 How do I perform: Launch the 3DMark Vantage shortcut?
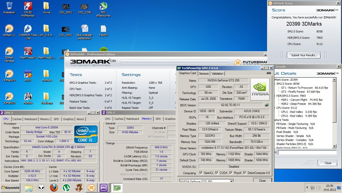[x=9, y=55]
